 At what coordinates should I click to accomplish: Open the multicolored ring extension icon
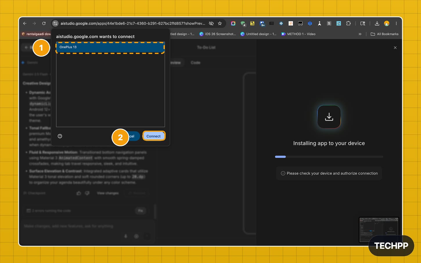click(x=233, y=24)
